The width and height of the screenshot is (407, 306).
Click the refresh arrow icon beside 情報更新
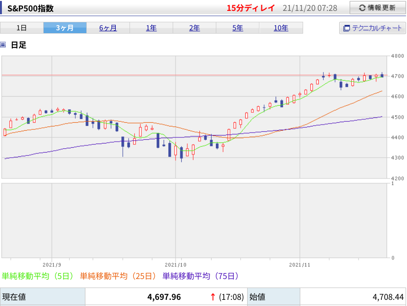click(x=362, y=8)
